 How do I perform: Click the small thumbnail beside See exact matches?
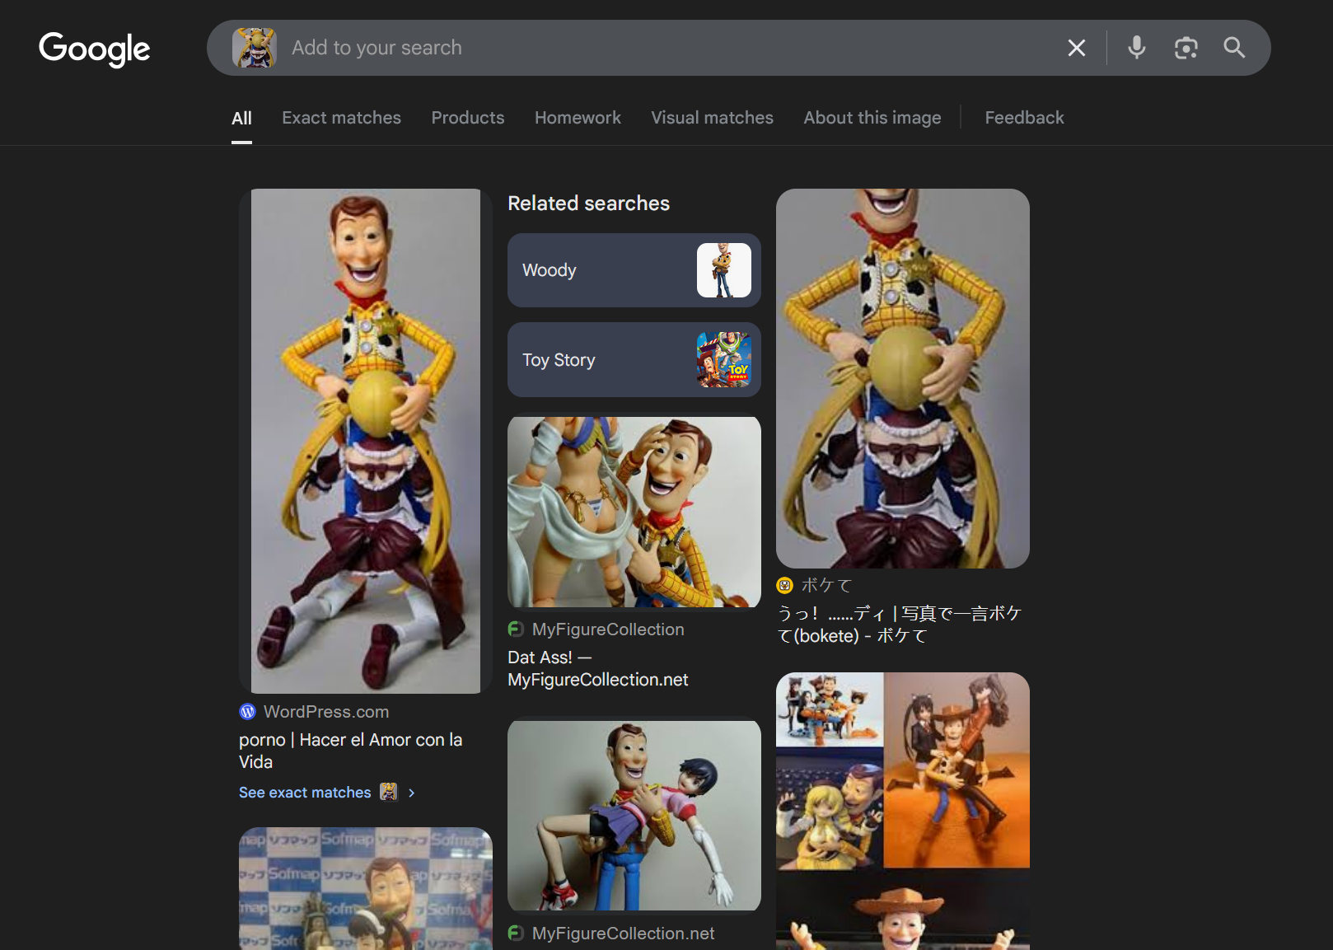pyautogui.click(x=388, y=793)
